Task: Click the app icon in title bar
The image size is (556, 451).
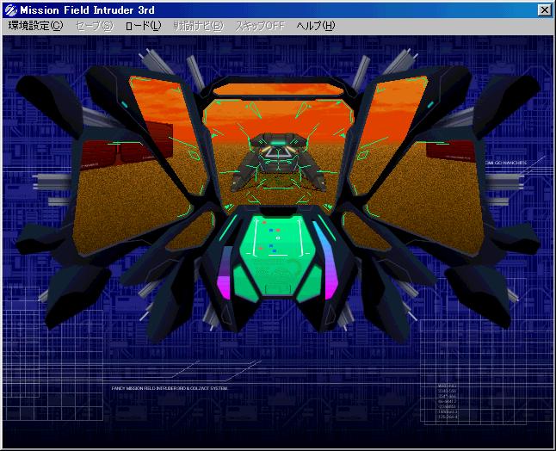Action: click(x=10, y=9)
